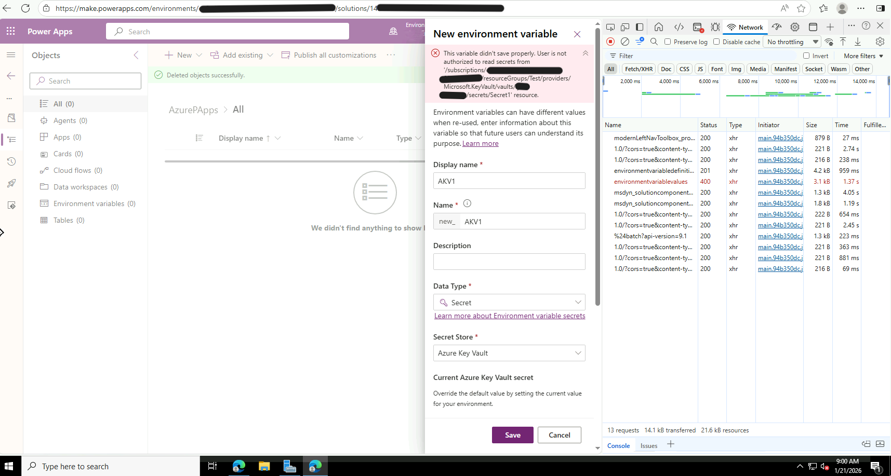The height and width of the screenshot is (476, 891).
Task: Select the JS filter chip
Action: point(700,69)
